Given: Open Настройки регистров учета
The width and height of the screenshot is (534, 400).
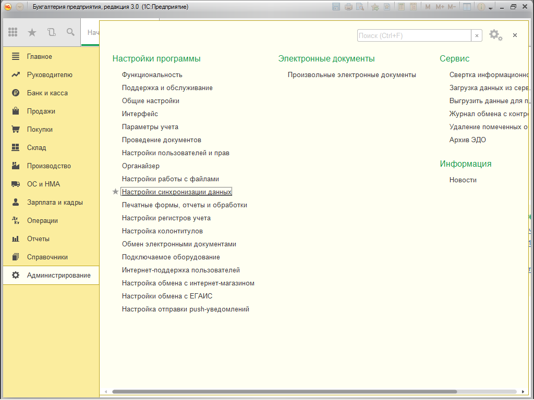Looking at the screenshot, I should coord(166,218).
